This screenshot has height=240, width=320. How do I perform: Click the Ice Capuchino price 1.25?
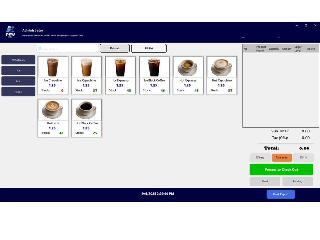point(86,85)
